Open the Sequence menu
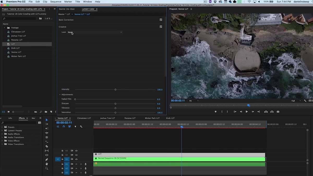Viewport: 313px width, 176px height. point(56,2)
